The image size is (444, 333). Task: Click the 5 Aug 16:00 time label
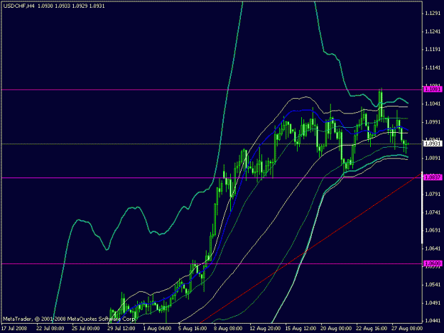point(193,328)
